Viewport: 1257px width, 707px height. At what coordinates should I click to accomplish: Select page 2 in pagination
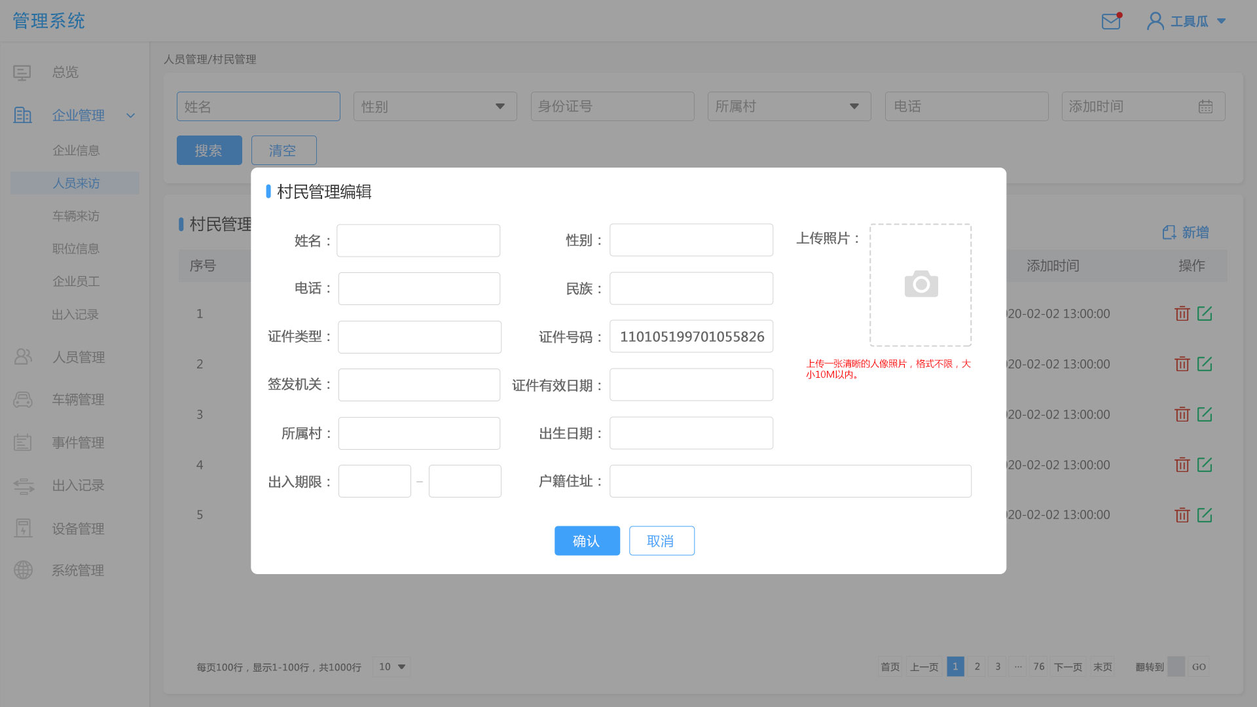(x=977, y=666)
